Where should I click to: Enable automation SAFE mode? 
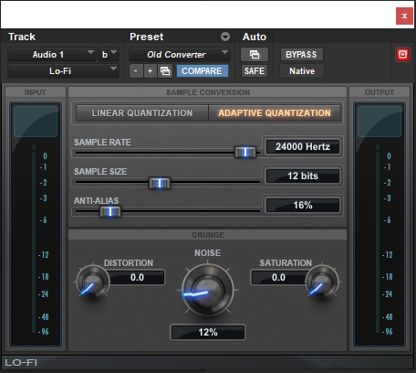(x=255, y=71)
